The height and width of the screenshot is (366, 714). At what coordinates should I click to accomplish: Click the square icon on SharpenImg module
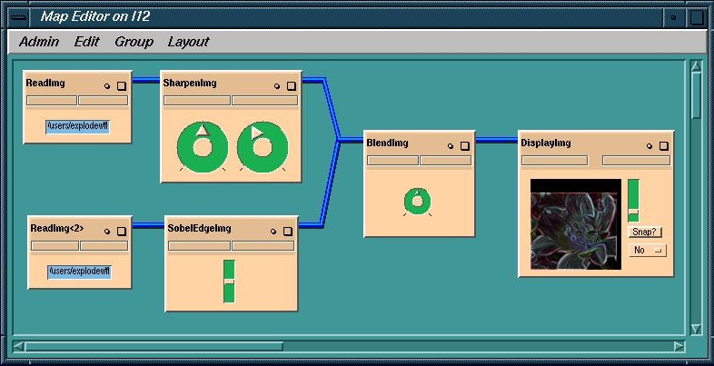(x=291, y=86)
